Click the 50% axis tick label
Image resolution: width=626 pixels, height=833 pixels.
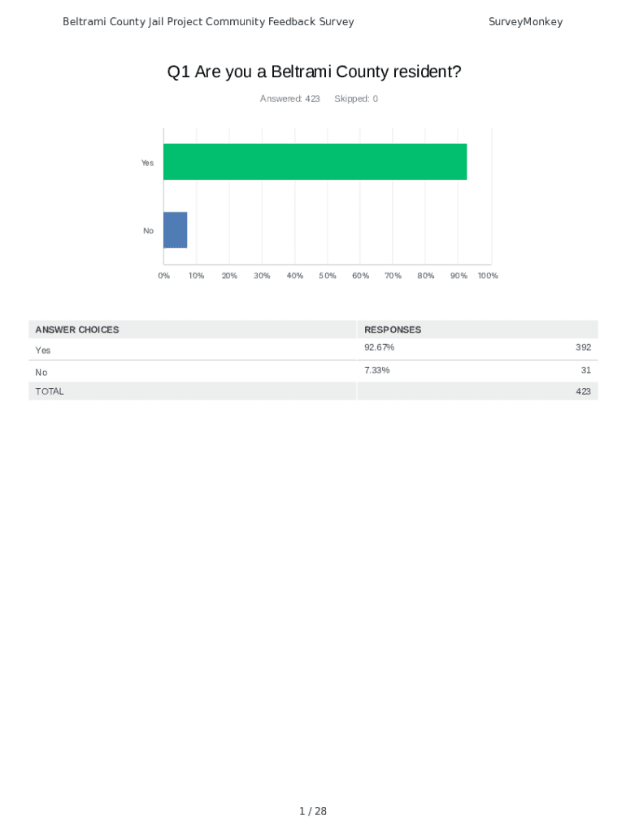[328, 276]
